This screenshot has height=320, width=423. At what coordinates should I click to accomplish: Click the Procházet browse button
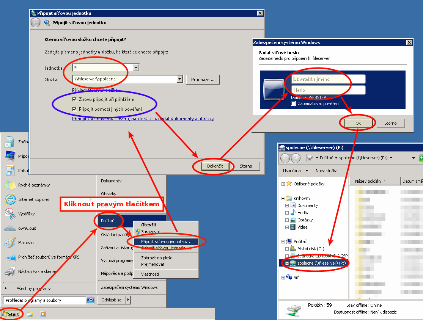click(x=203, y=79)
